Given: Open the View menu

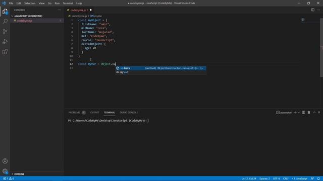Looking at the screenshot, I should 41,3.
